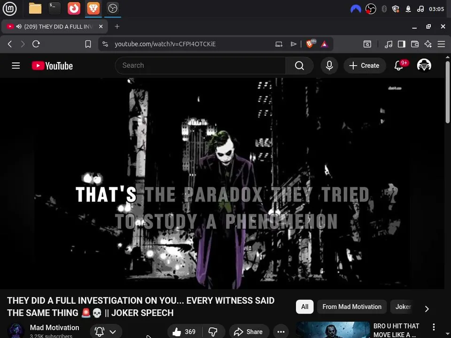This screenshot has width=451, height=338.
Task: Go back to the previous page
Action: (10, 44)
